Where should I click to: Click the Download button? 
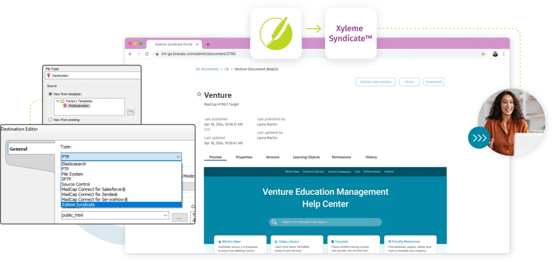pyautogui.click(x=434, y=82)
